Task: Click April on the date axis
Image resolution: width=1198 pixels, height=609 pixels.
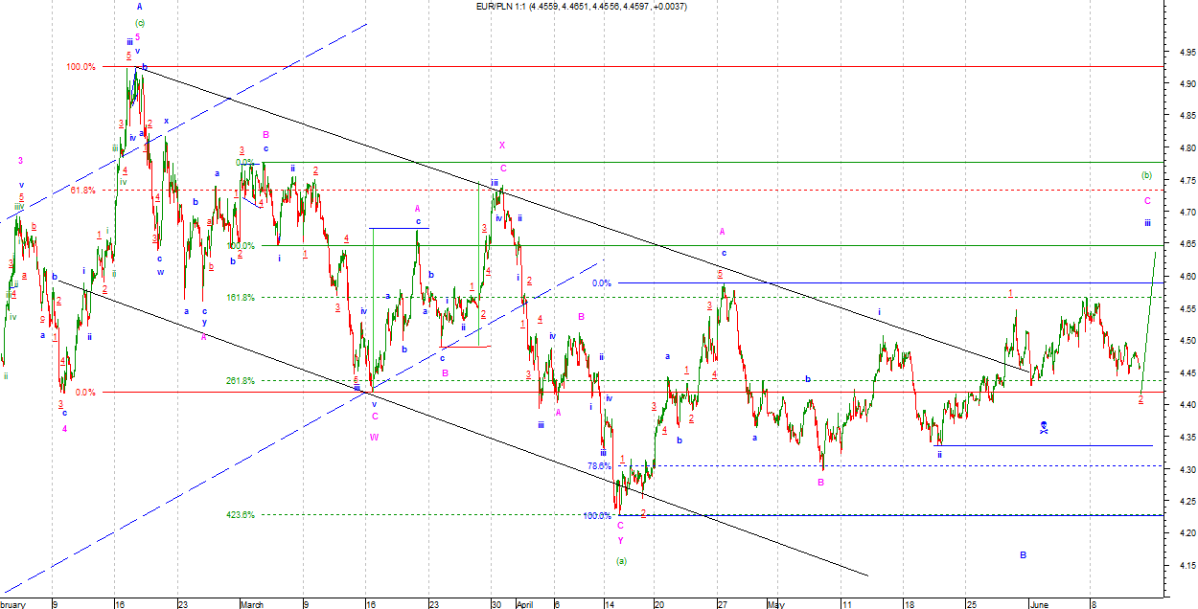Action: (x=524, y=604)
